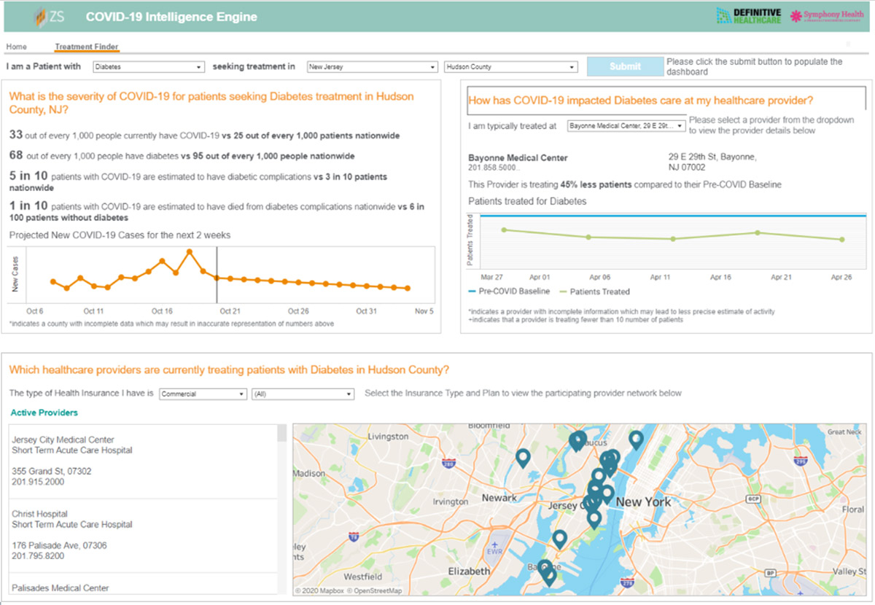
Task: Open the Diabetes condition dropdown
Action: [149, 67]
